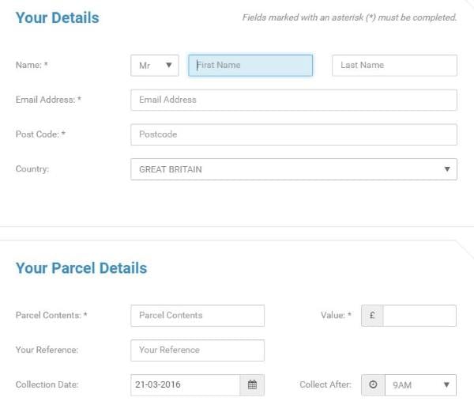Expand the GREAT BRITAIN country dropdown

tap(294, 169)
